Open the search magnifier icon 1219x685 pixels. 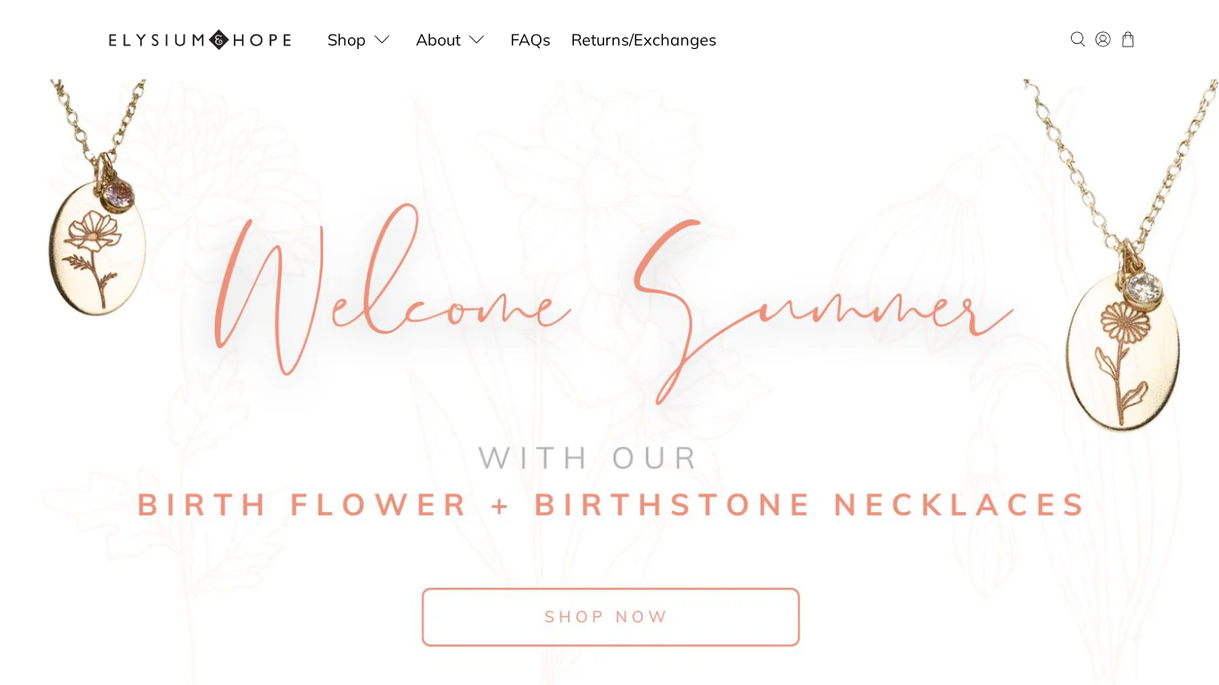point(1078,39)
